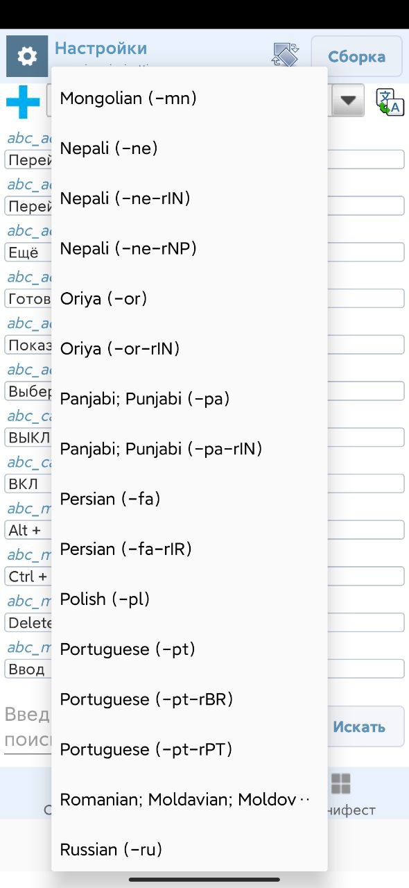Open the manifest grid icon tab

coord(340,785)
